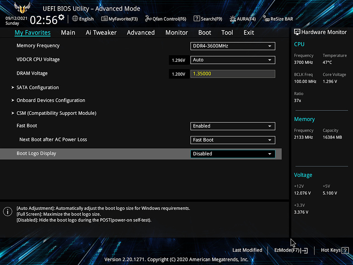Click the DRAM Voltage input field
This screenshot has width=353, height=265.
(x=233, y=74)
